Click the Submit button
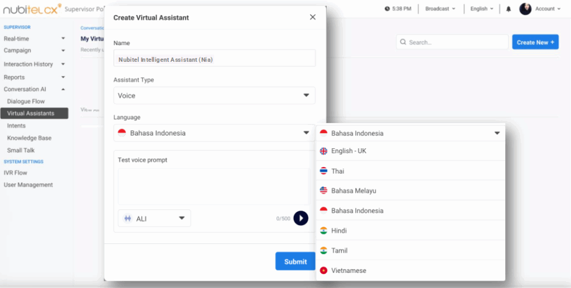The height and width of the screenshot is (288, 571). coord(296,261)
